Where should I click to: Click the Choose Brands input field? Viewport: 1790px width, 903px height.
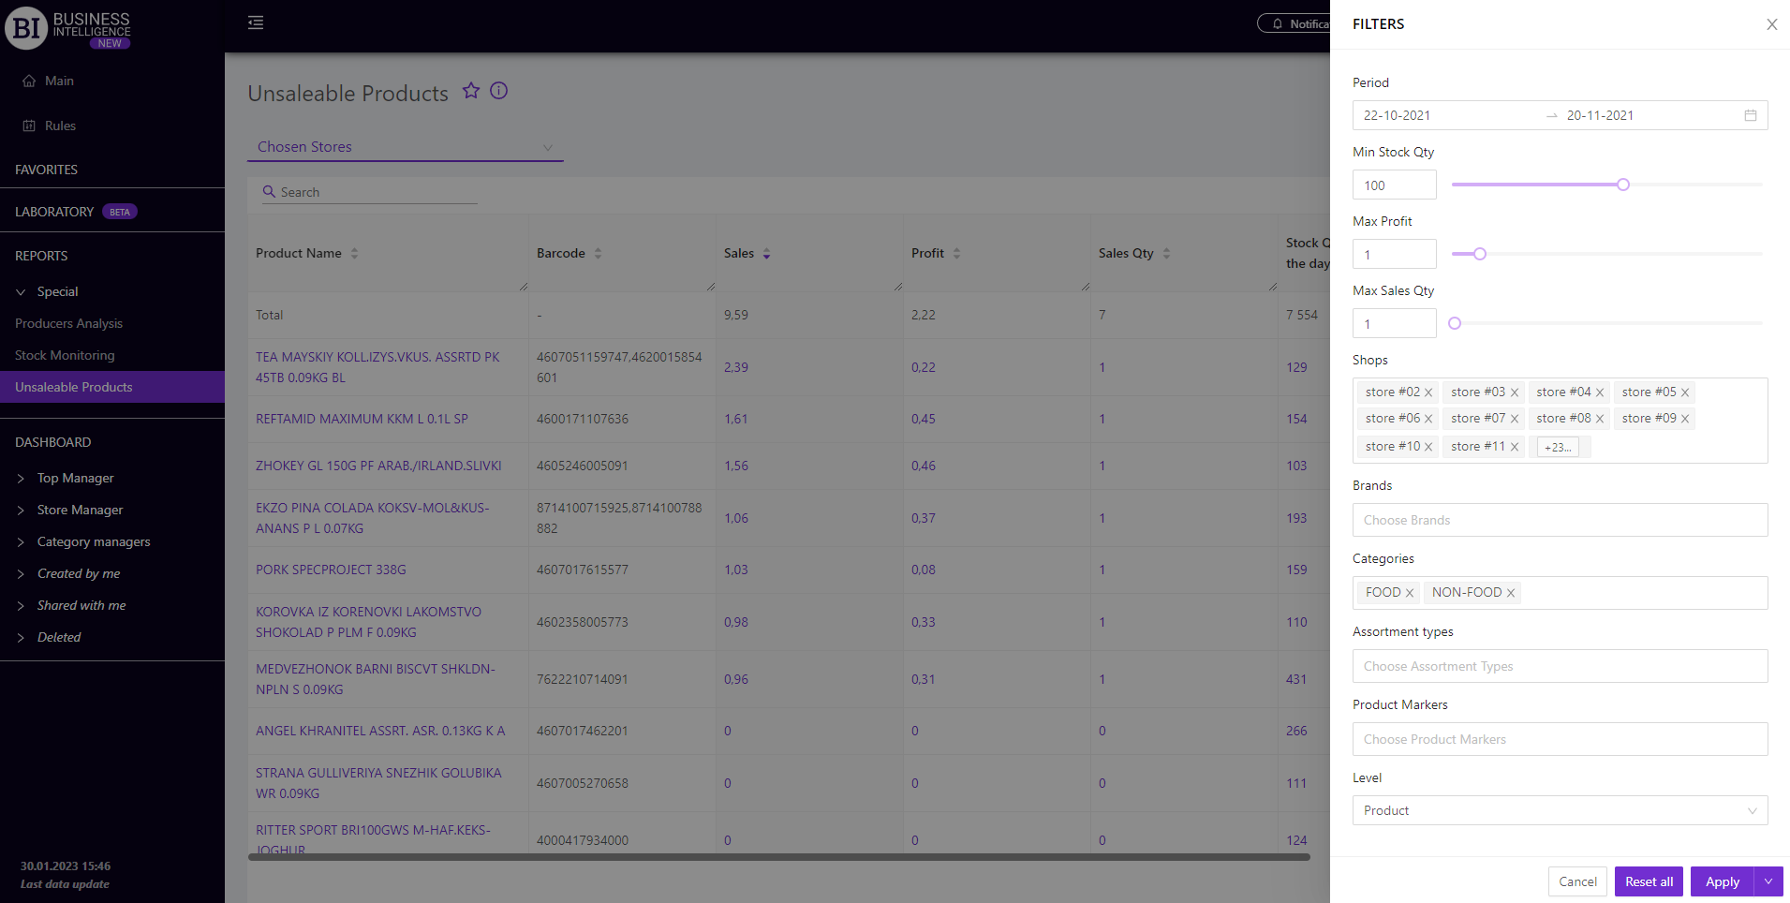(x=1560, y=520)
